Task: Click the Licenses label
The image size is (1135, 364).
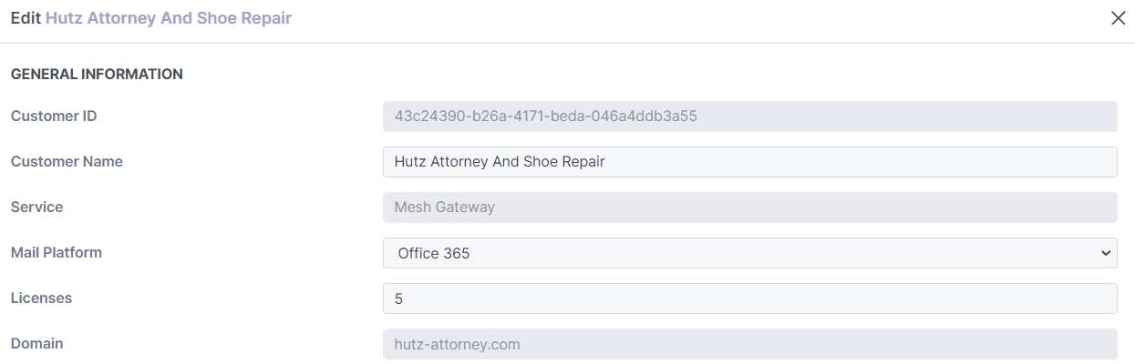Action: (41, 298)
